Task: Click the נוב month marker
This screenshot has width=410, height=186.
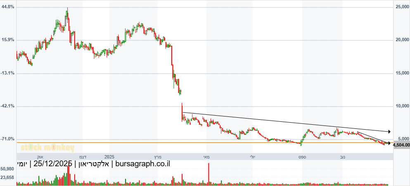Action: 342,157
